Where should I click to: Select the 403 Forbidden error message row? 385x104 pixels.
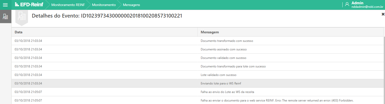point(277,100)
